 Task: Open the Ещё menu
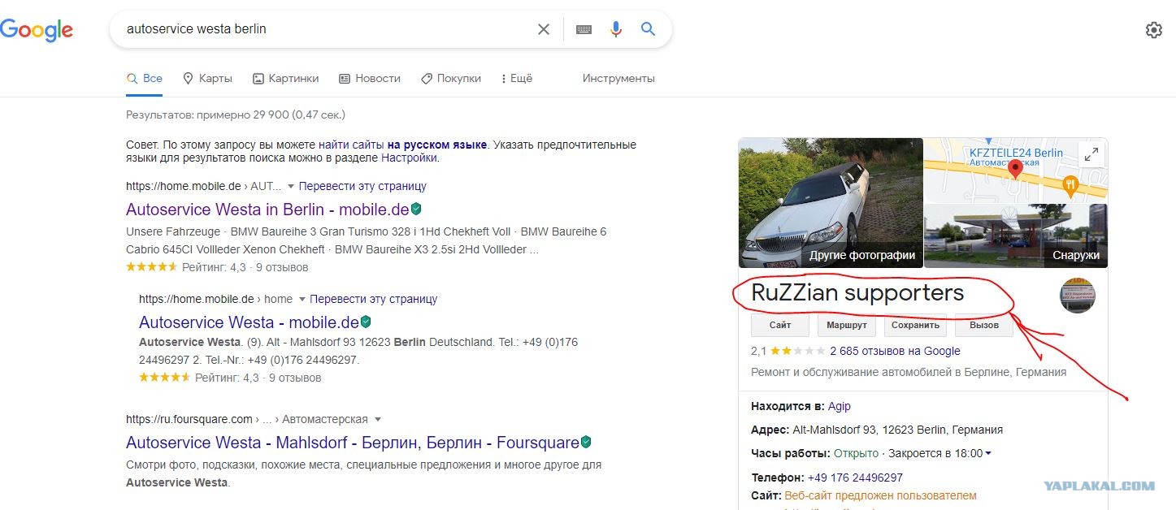tap(517, 79)
